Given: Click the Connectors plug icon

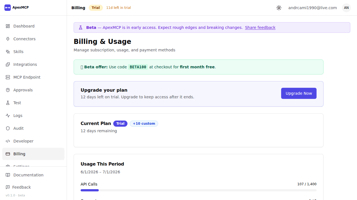Looking at the screenshot, I should click(x=8, y=39).
